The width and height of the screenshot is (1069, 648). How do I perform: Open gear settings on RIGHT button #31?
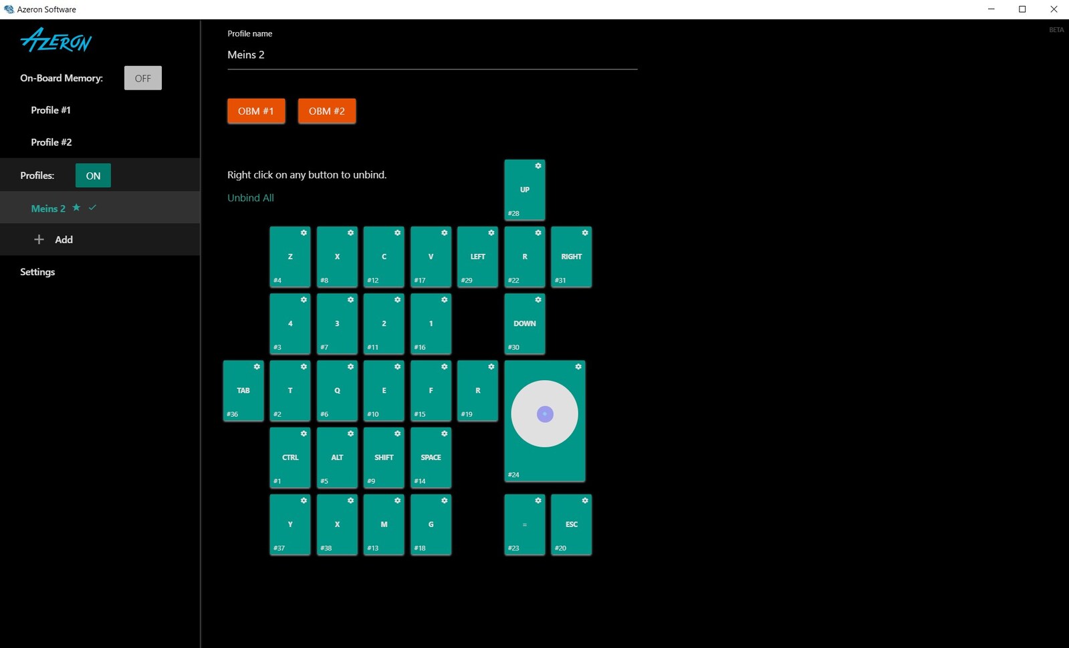585,233
